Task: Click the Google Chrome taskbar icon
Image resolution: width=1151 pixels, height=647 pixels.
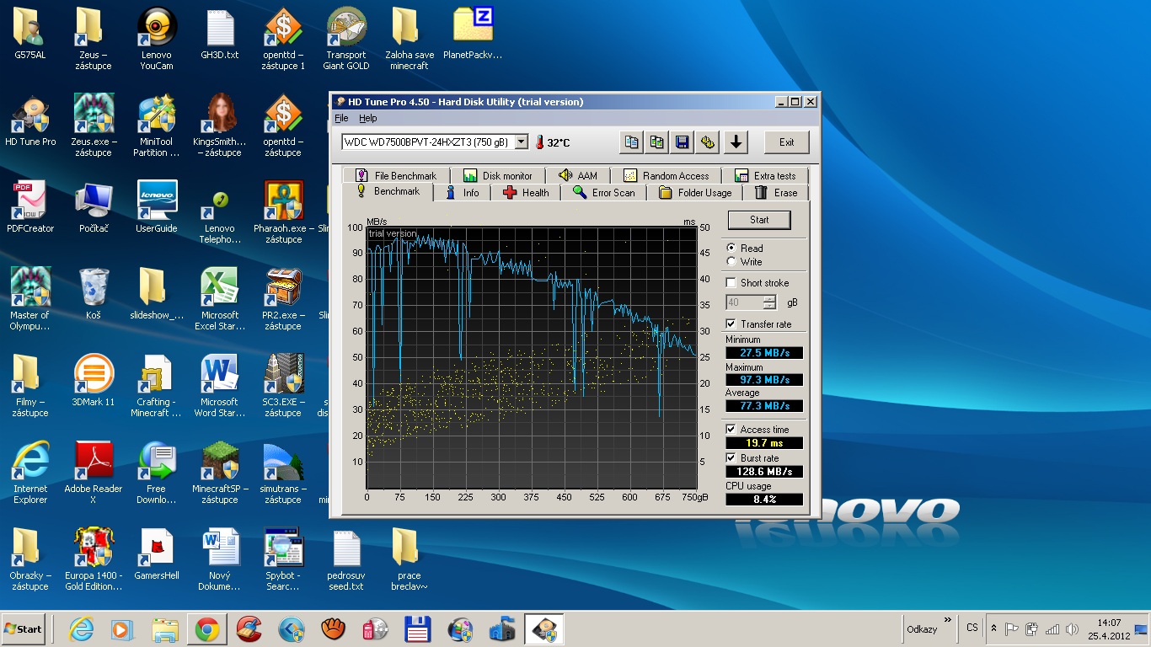Action: (207, 629)
